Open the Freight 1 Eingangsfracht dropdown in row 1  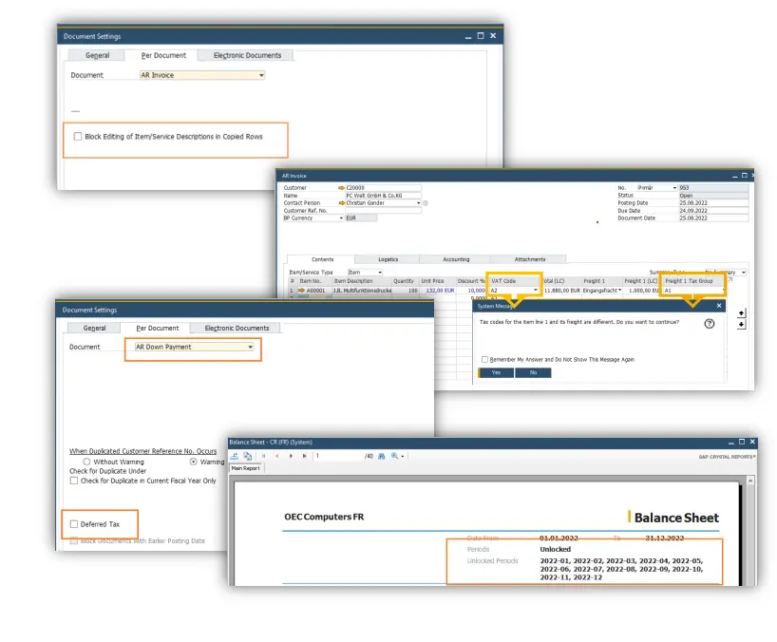(x=619, y=291)
